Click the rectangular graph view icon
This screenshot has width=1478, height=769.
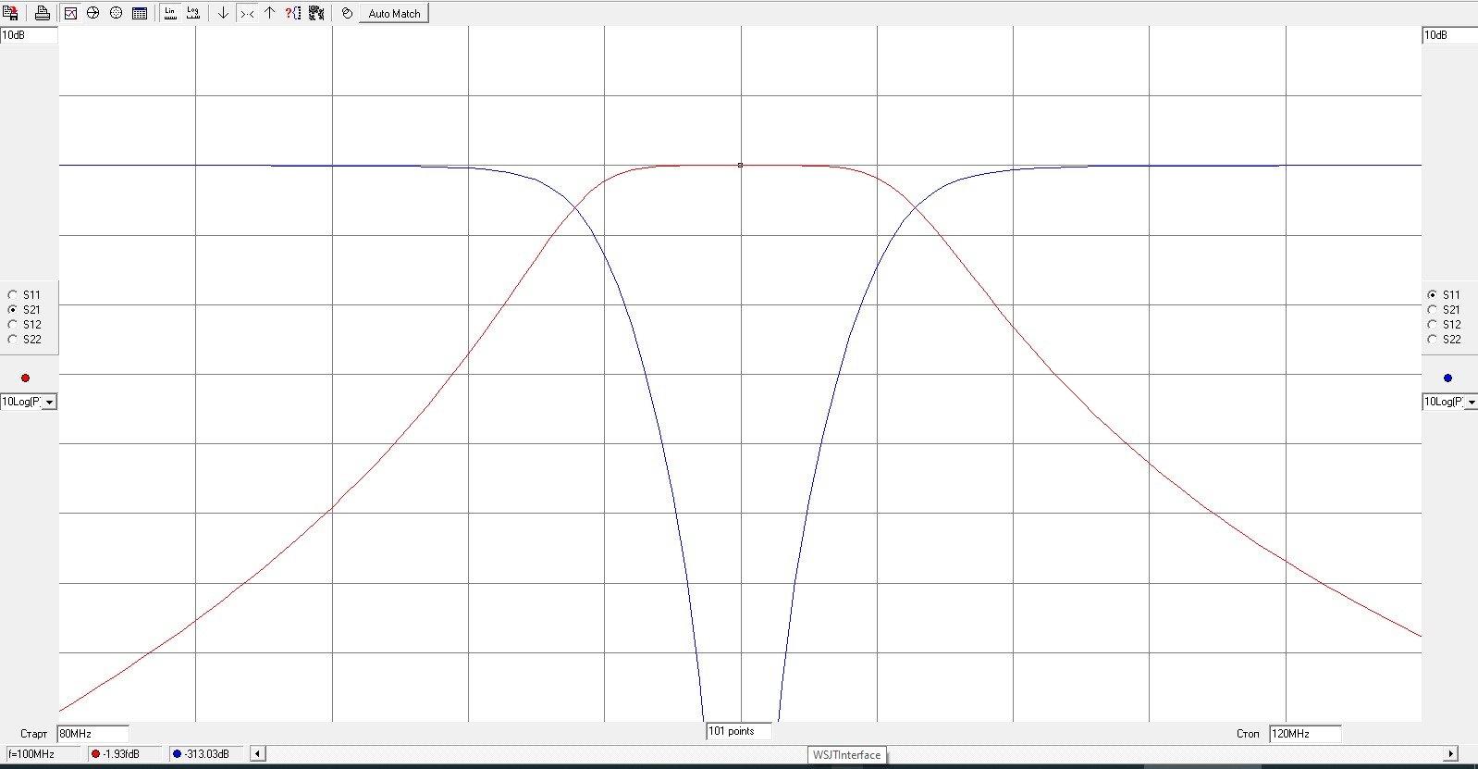click(x=70, y=13)
